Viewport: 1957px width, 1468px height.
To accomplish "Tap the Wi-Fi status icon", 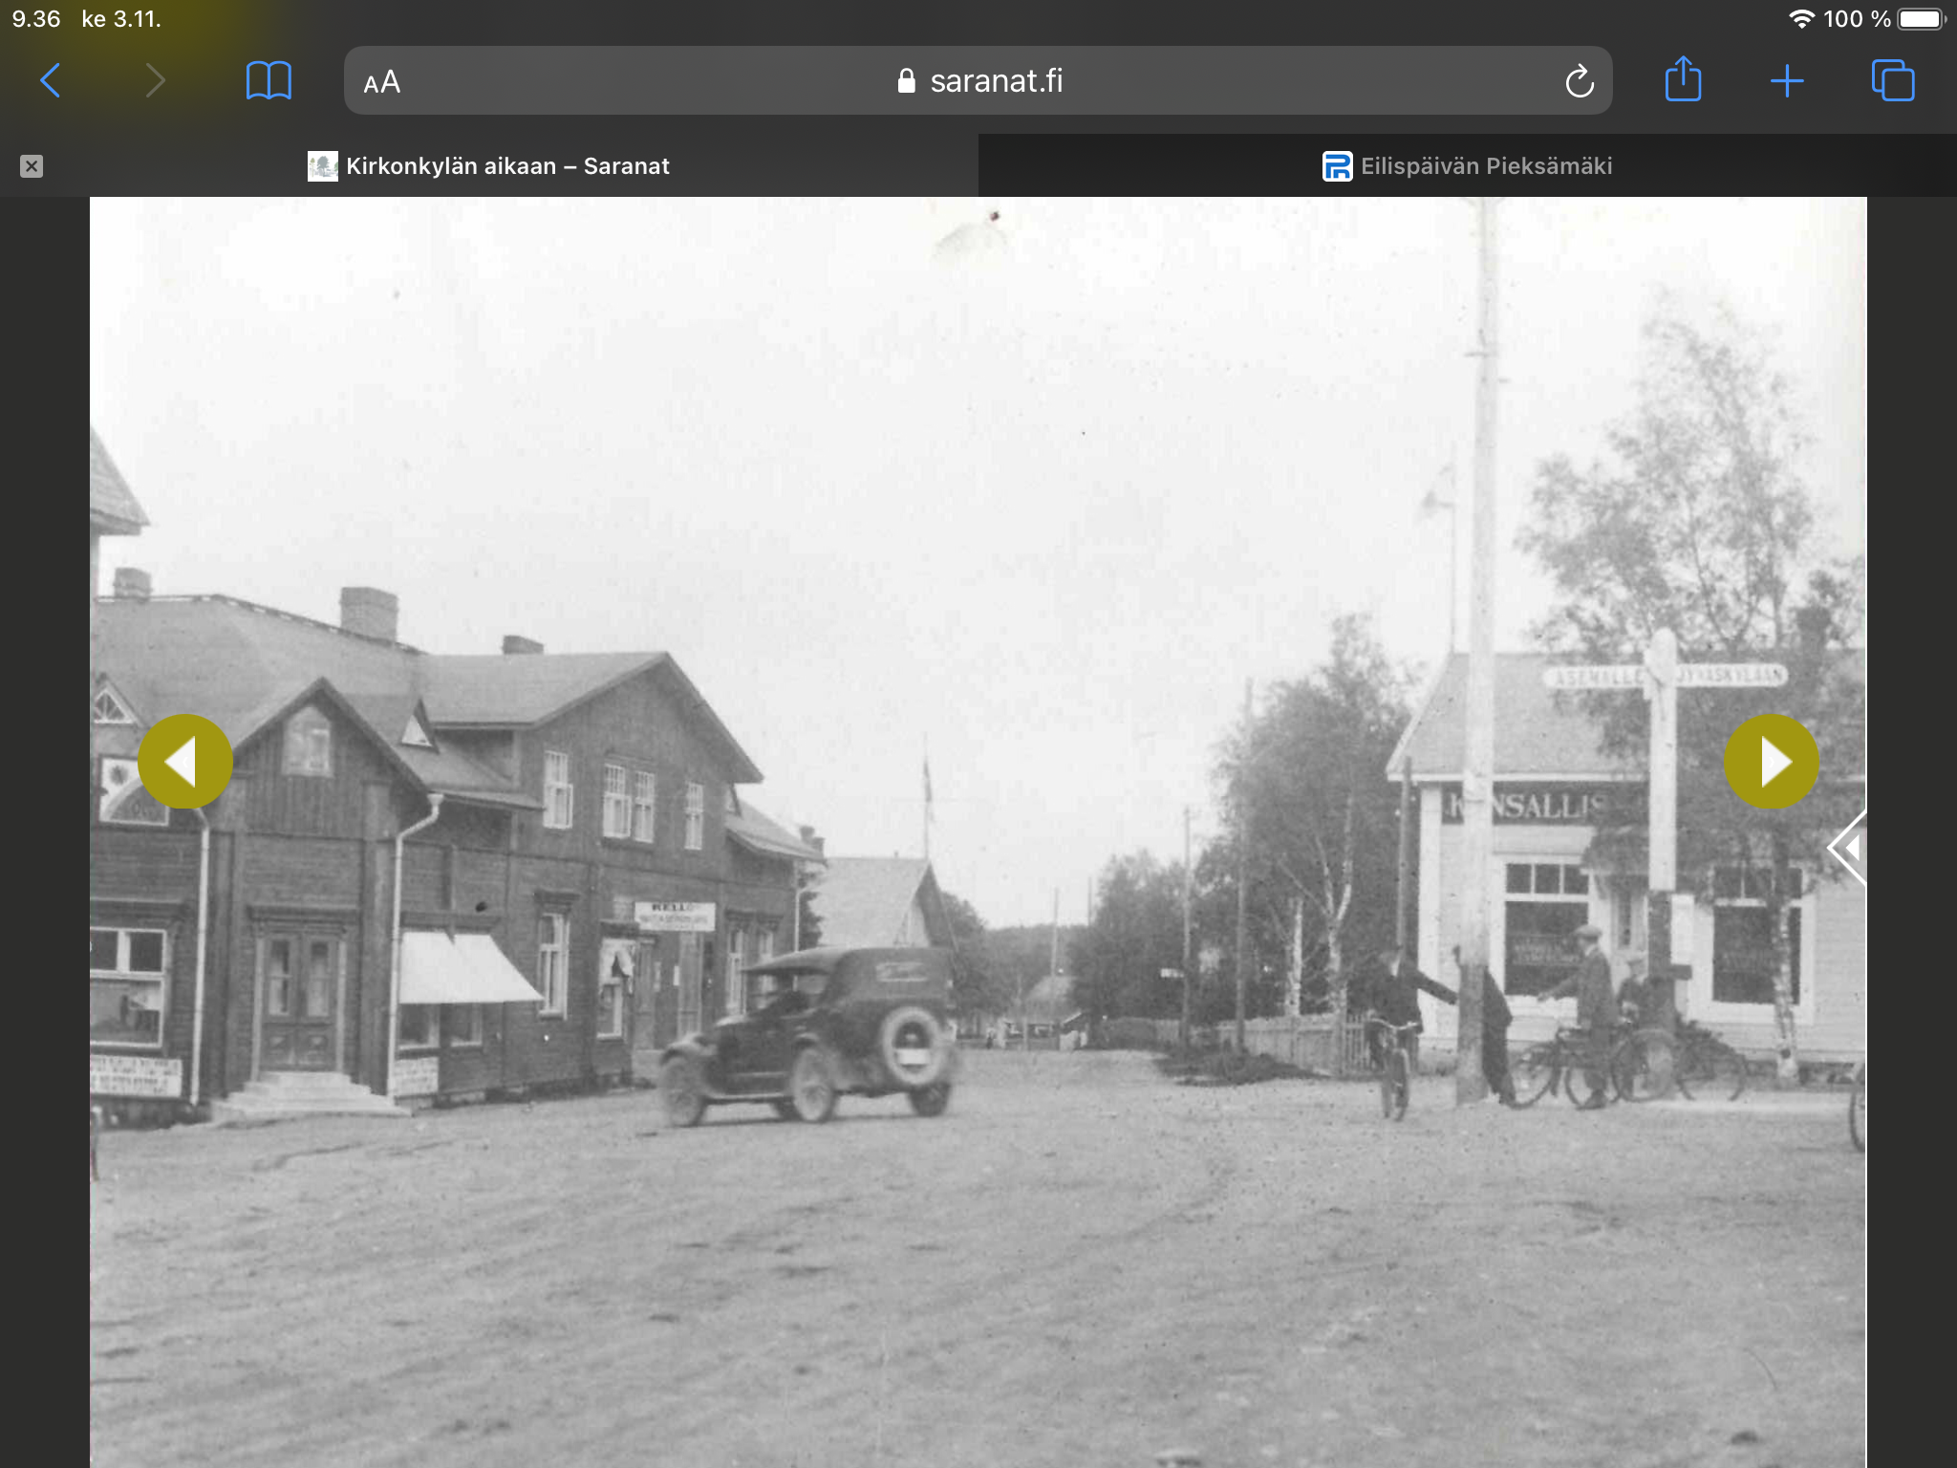I will pyautogui.click(x=1801, y=19).
